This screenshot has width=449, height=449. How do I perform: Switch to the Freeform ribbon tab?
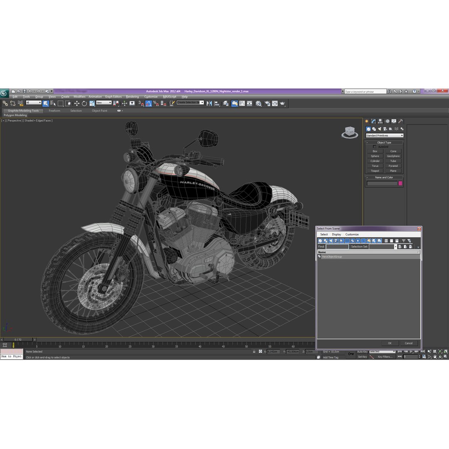pos(54,111)
